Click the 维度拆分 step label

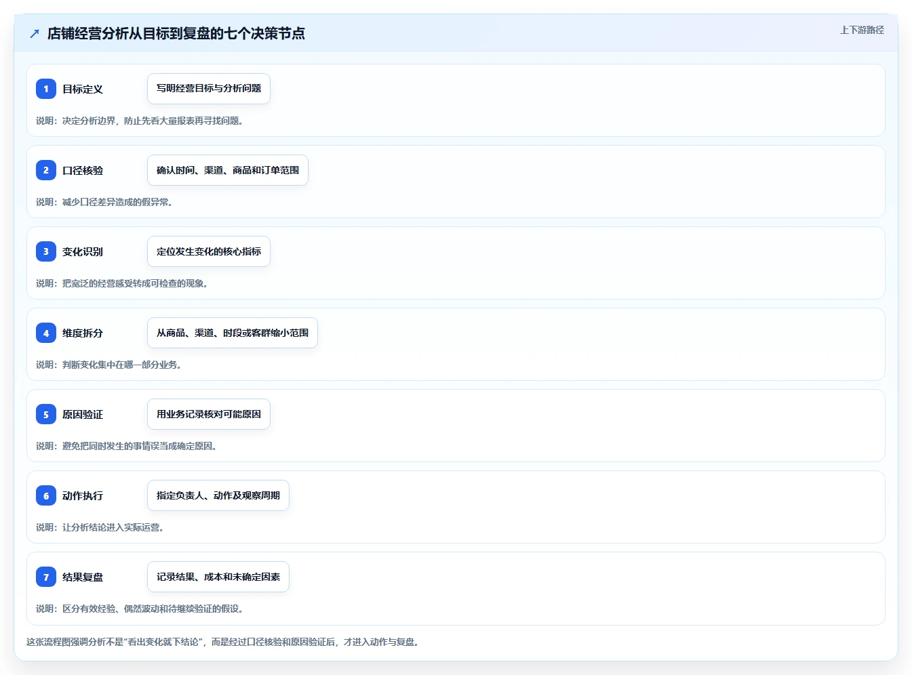coord(83,333)
